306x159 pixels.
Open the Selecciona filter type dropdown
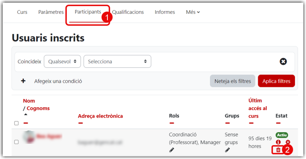click(117, 61)
